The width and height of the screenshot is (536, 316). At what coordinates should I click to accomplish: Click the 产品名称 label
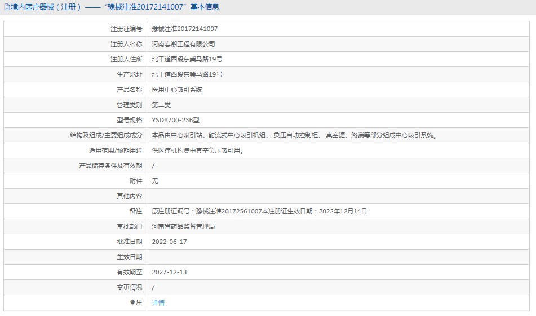pyautogui.click(x=130, y=90)
